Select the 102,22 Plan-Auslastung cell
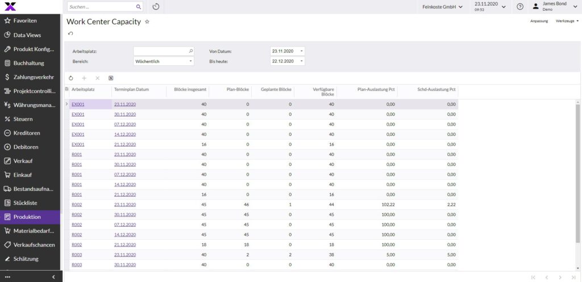582x282 pixels. point(367,205)
